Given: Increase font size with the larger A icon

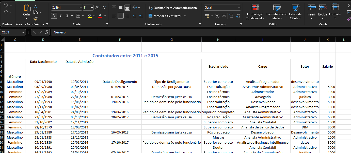Looking at the screenshot, I should tap(97, 8).
